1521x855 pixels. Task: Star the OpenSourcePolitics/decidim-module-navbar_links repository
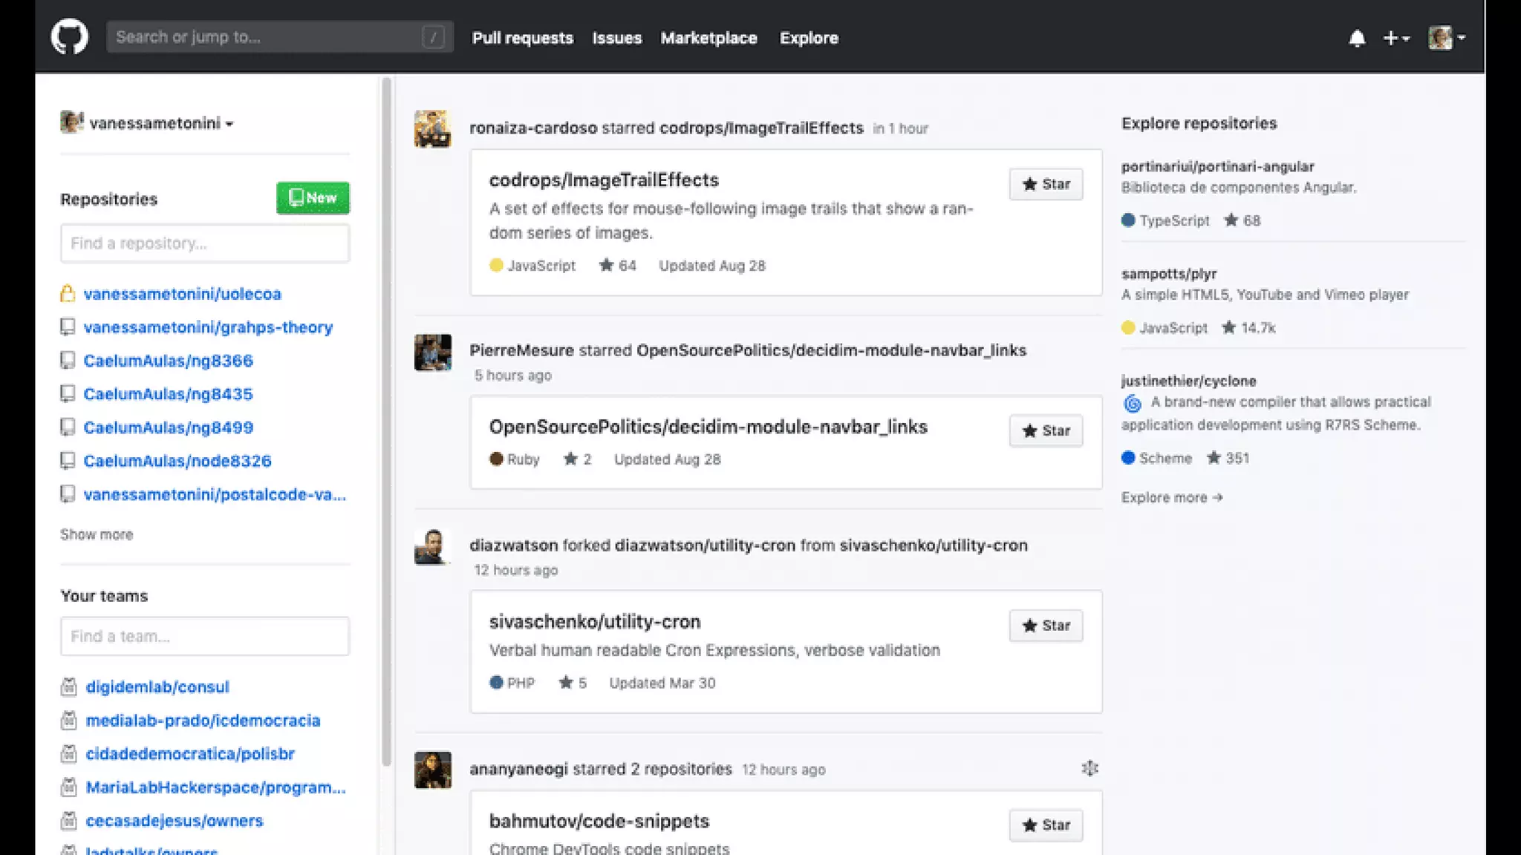(1046, 430)
